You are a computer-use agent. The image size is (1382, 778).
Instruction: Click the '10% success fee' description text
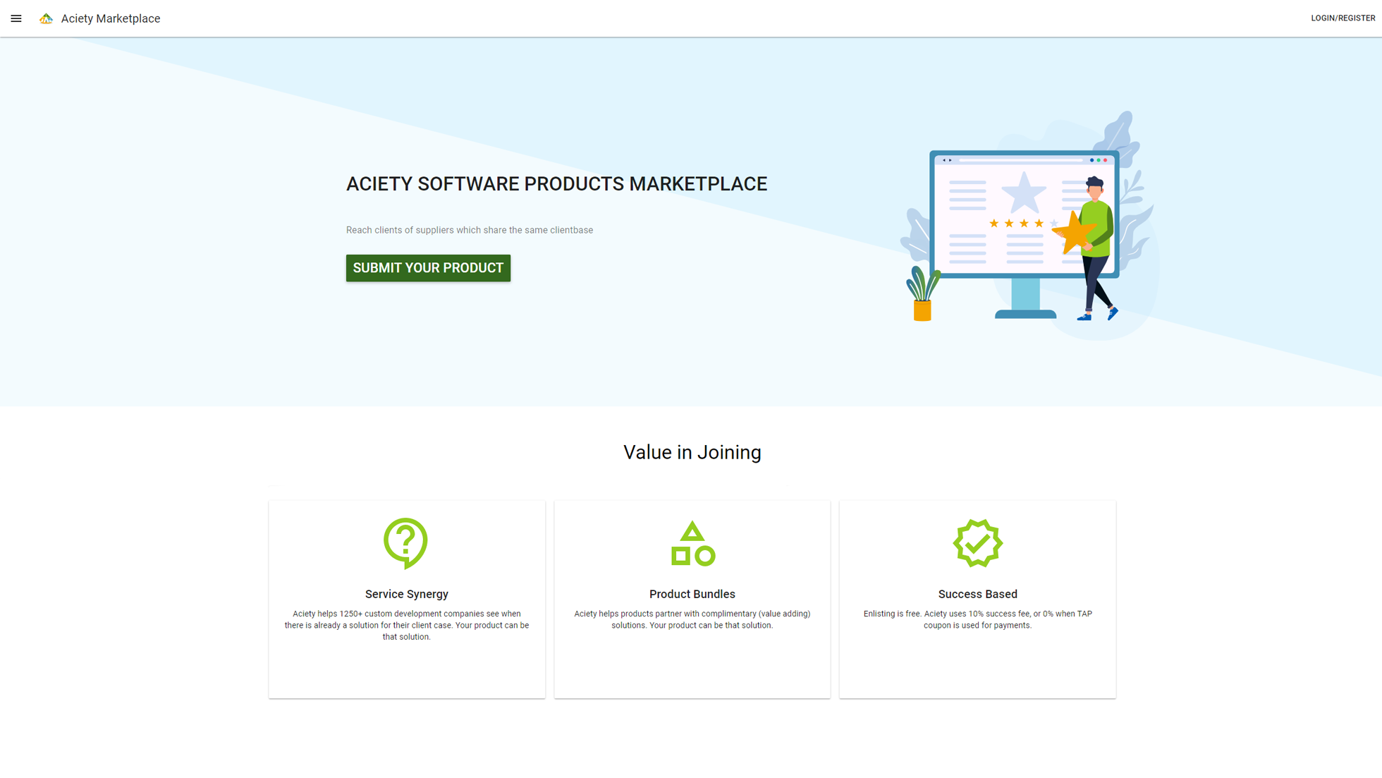pos(977,619)
